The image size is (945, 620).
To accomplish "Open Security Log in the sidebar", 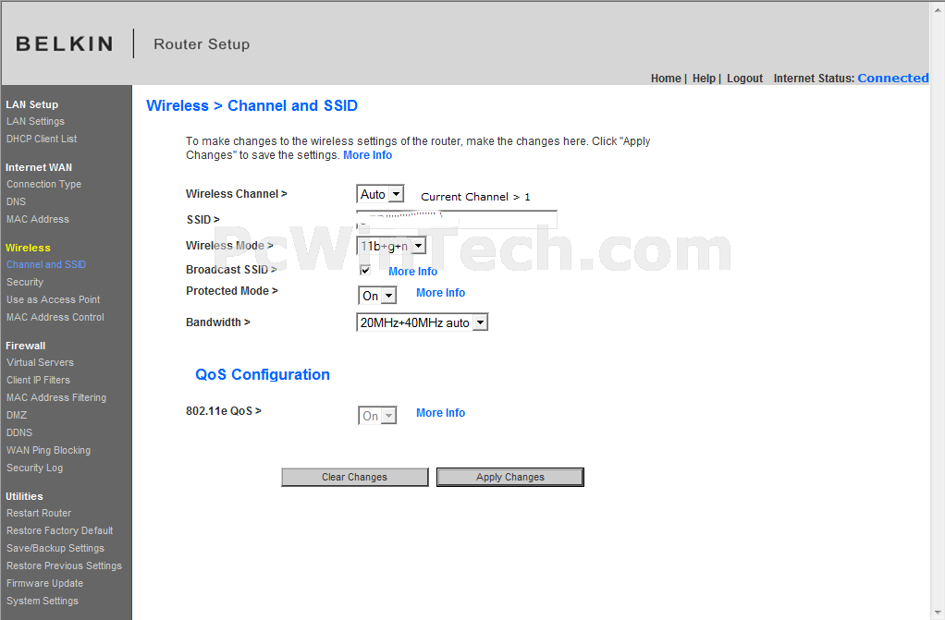I will (x=34, y=468).
